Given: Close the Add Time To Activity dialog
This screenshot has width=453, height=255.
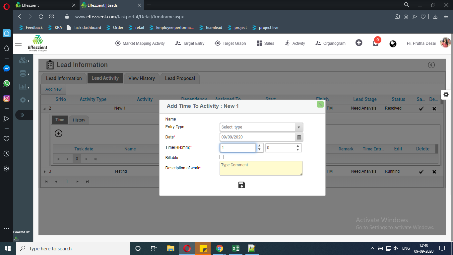Looking at the screenshot, I should (x=320, y=104).
